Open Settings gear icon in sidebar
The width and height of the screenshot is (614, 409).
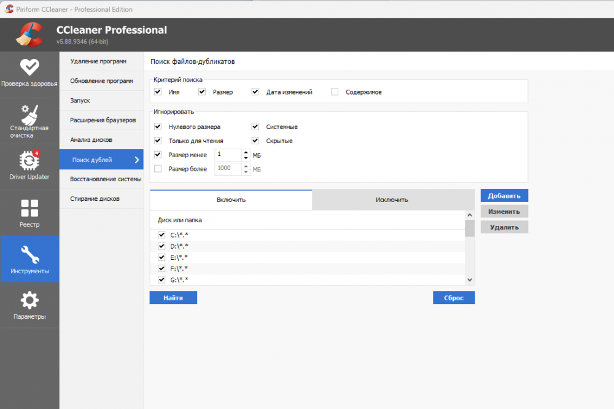coord(29,300)
